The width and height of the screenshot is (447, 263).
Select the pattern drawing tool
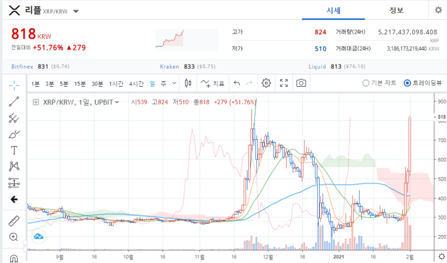pyautogui.click(x=14, y=166)
